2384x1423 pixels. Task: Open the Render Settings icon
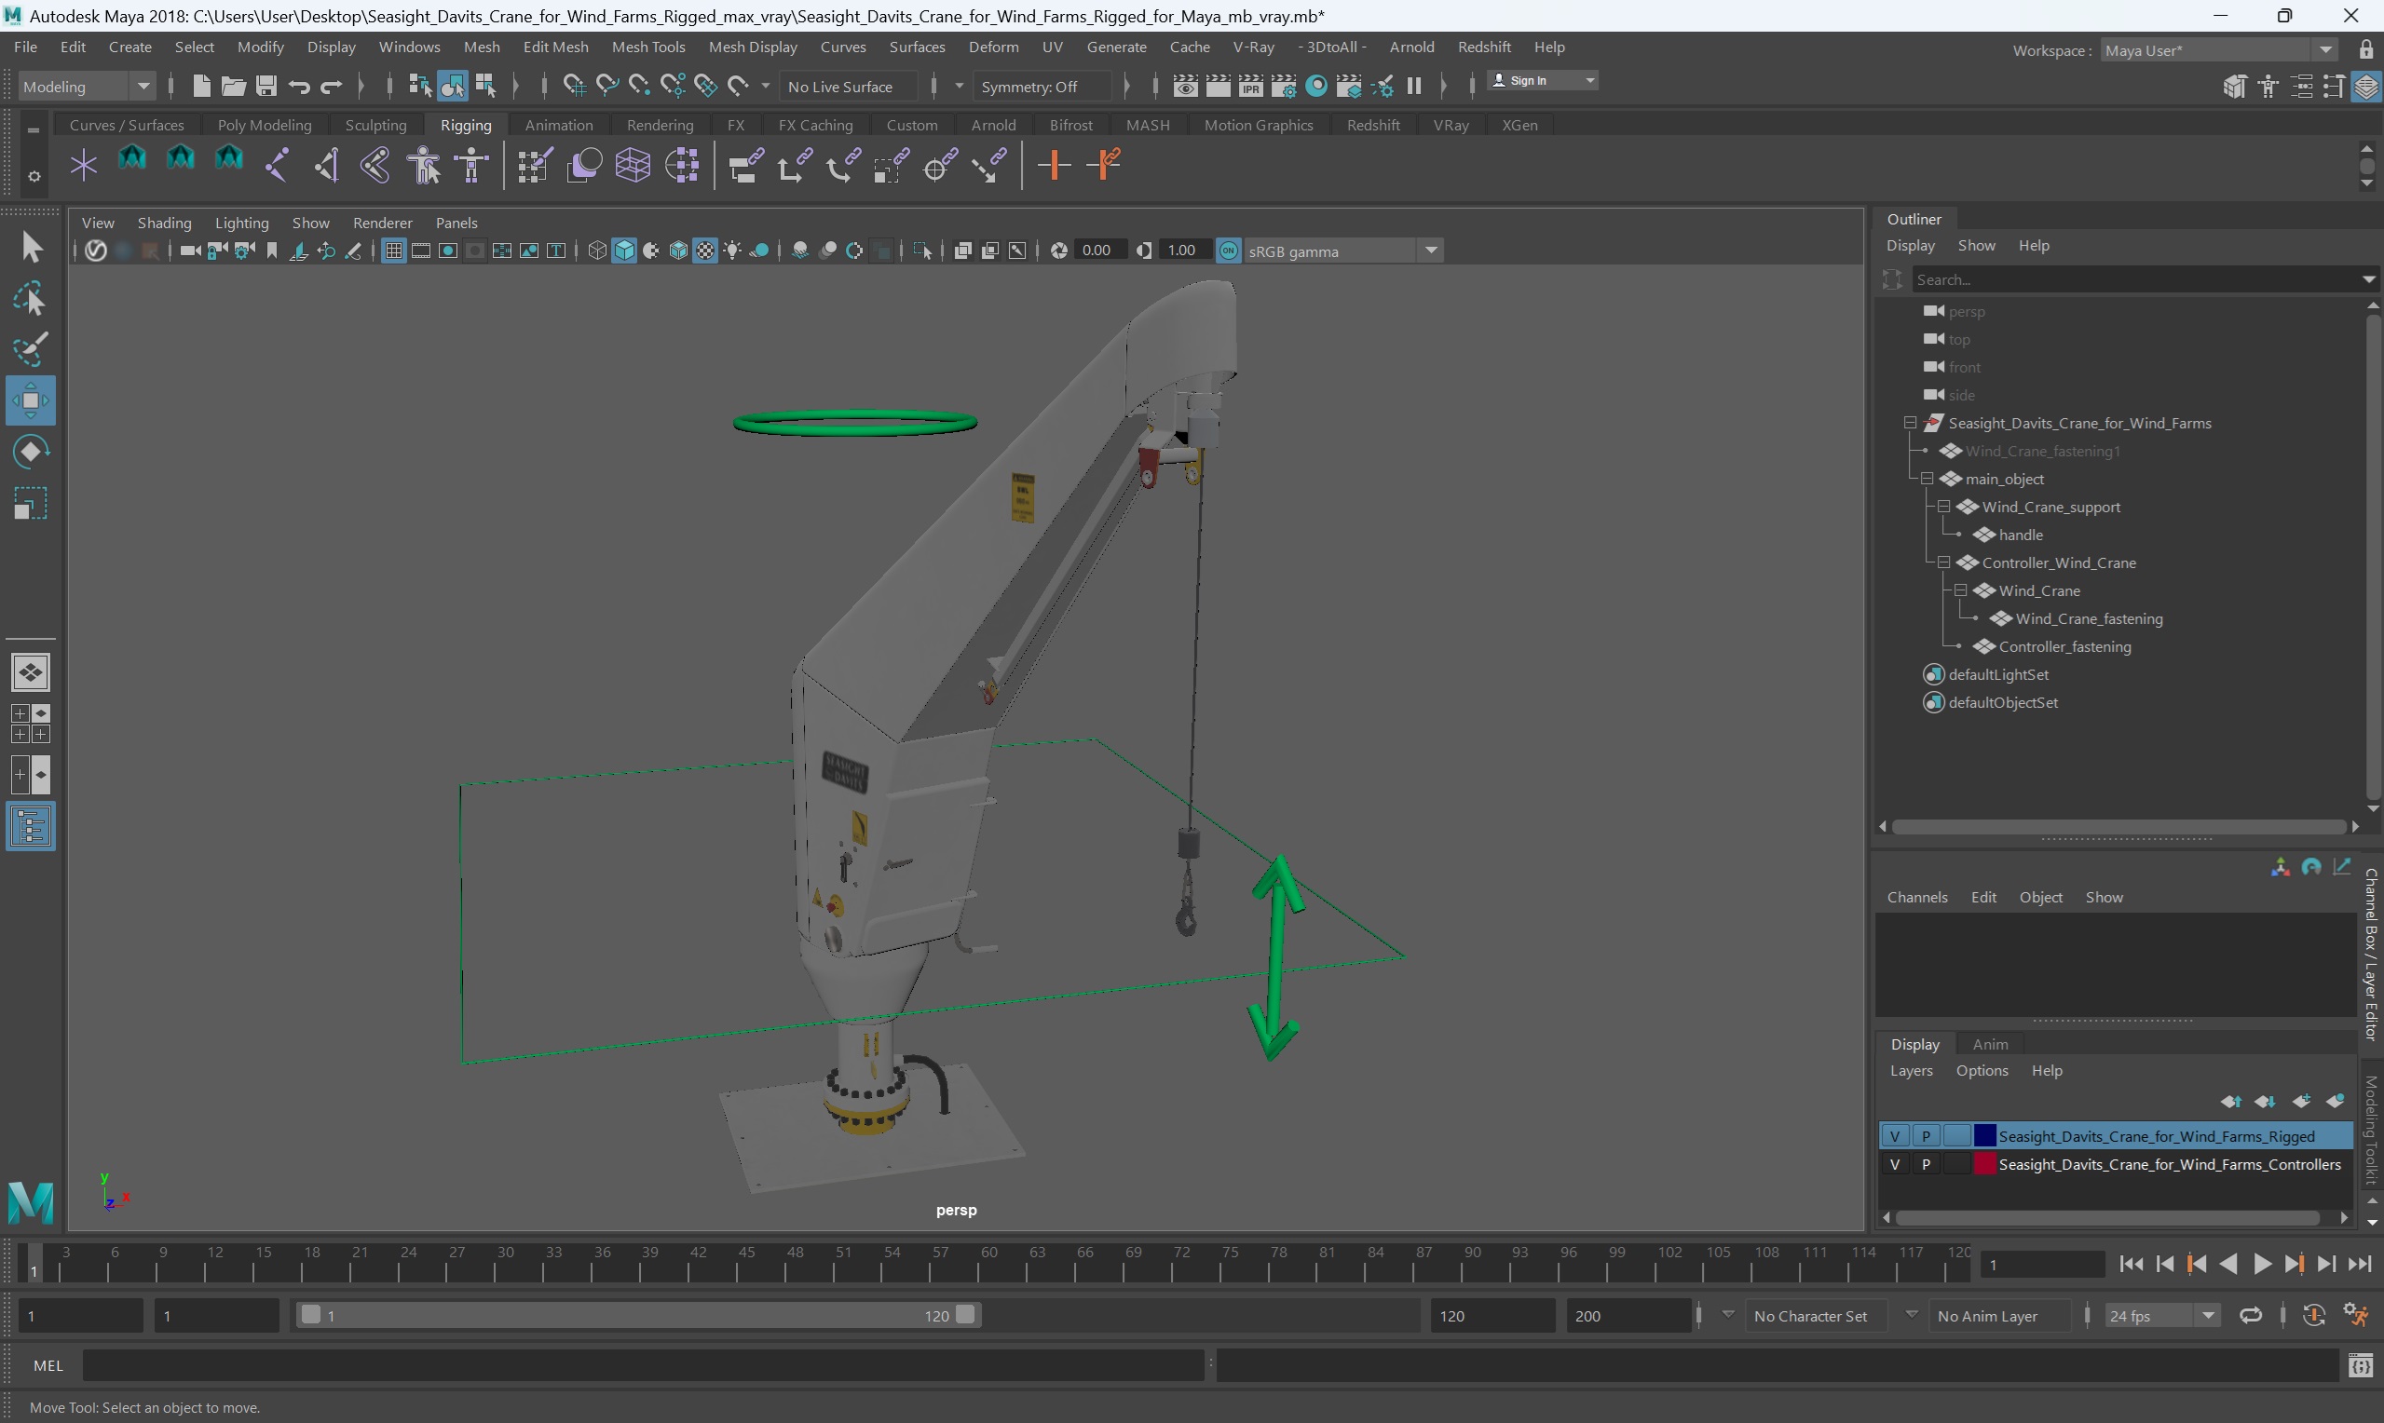pyautogui.click(x=1283, y=87)
